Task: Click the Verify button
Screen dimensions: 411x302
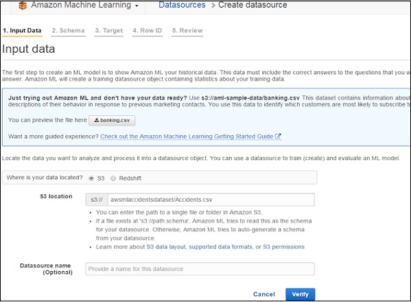Action: (300, 294)
